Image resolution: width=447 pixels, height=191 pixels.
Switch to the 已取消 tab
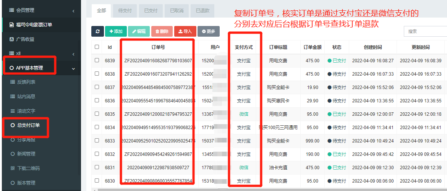tap(177, 11)
